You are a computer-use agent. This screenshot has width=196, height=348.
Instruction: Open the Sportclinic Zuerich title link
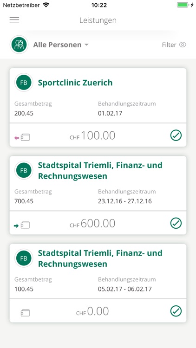(75, 83)
